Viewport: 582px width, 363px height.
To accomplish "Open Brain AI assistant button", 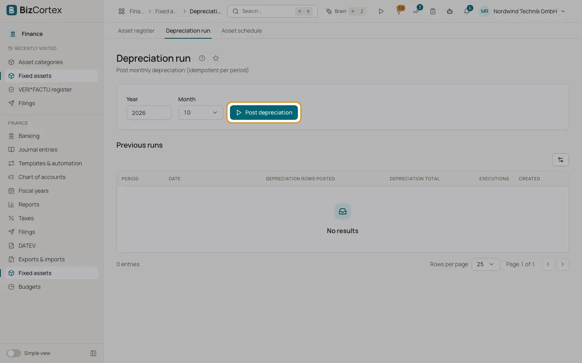I will click(346, 11).
